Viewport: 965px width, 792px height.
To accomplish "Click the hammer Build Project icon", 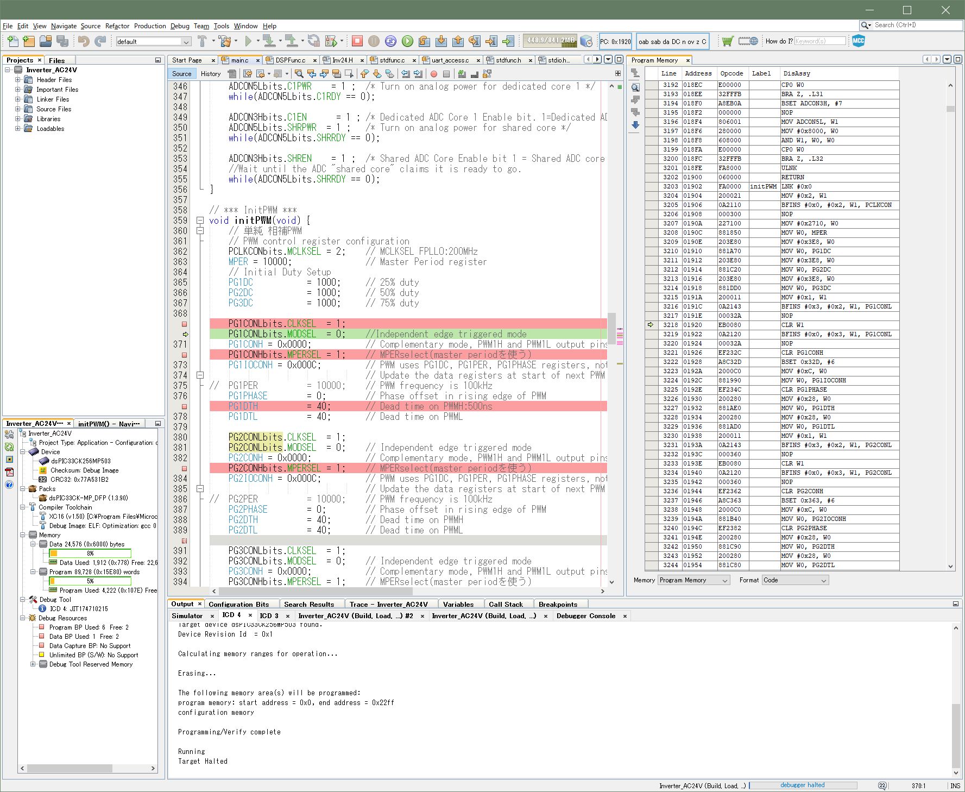I will pyautogui.click(x=202, y=41).
